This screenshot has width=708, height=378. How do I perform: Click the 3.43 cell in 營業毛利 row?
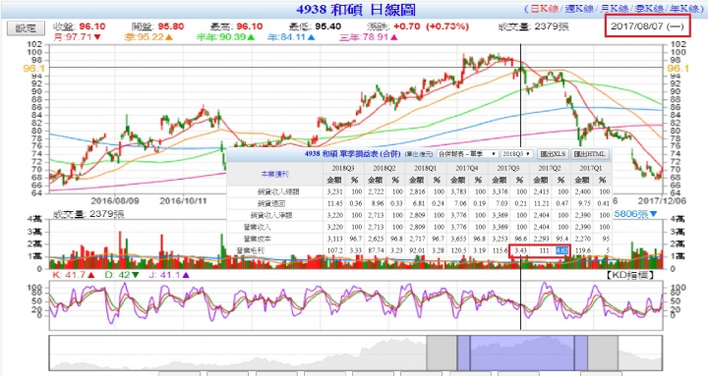pyautogui.click(x=520, y=250)
